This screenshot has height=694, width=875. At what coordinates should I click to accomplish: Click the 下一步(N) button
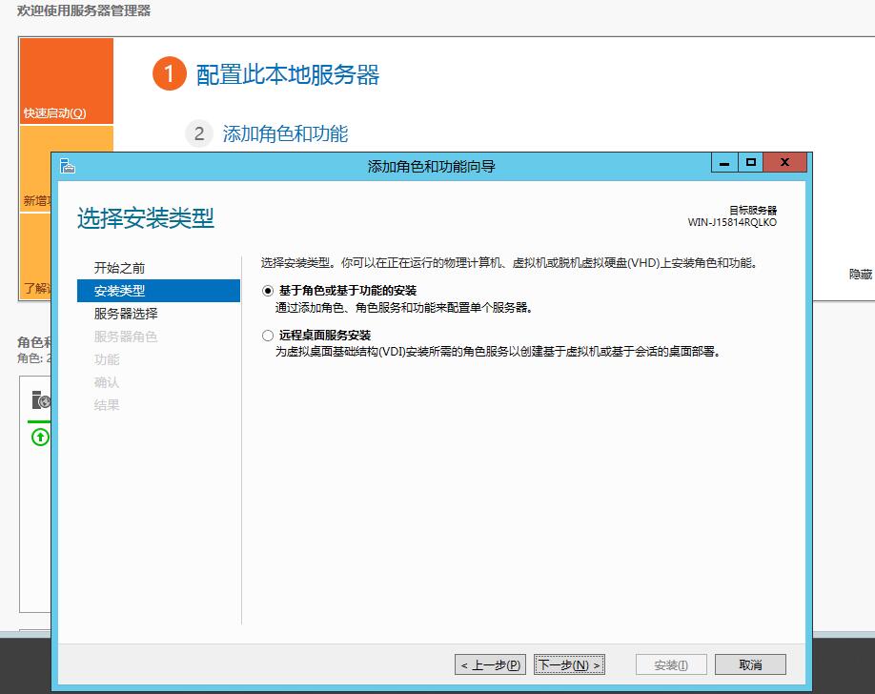[569, 664]
